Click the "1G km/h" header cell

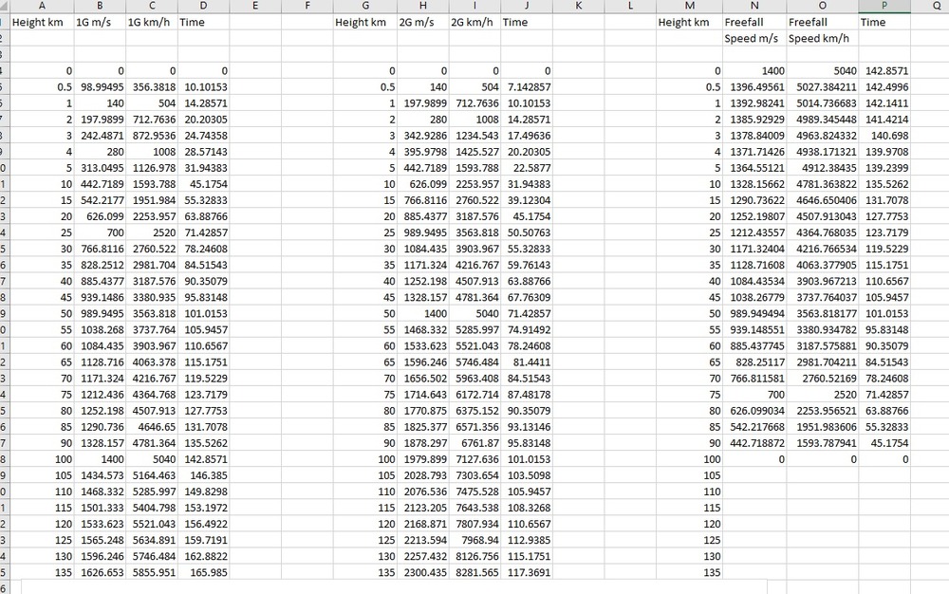point(151,22)
